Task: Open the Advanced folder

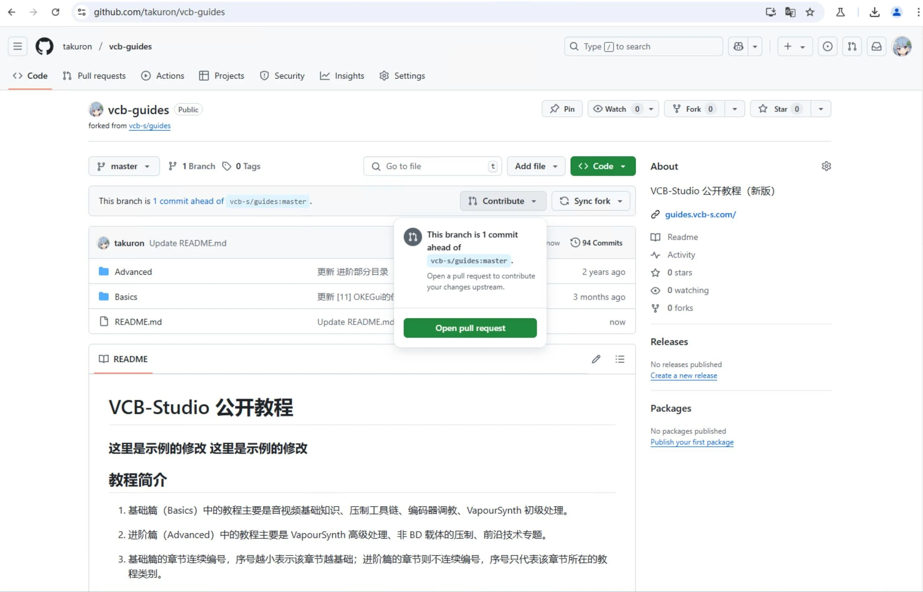Action: [x=133, y=272]
